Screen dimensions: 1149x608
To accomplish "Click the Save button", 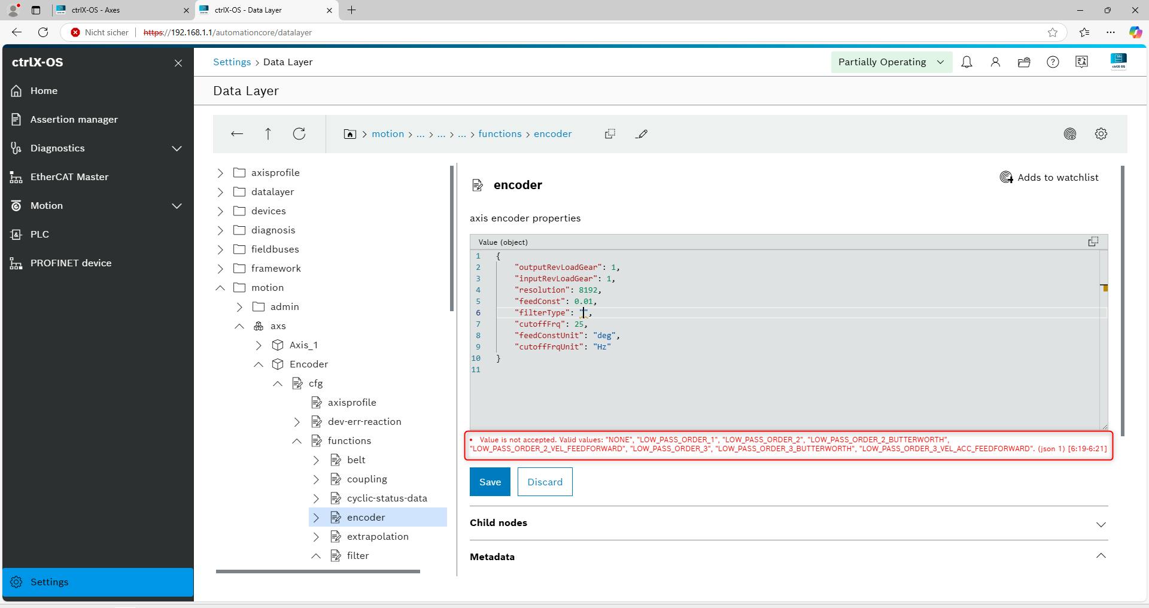I will pyautogui.click(x=490, y=482).
